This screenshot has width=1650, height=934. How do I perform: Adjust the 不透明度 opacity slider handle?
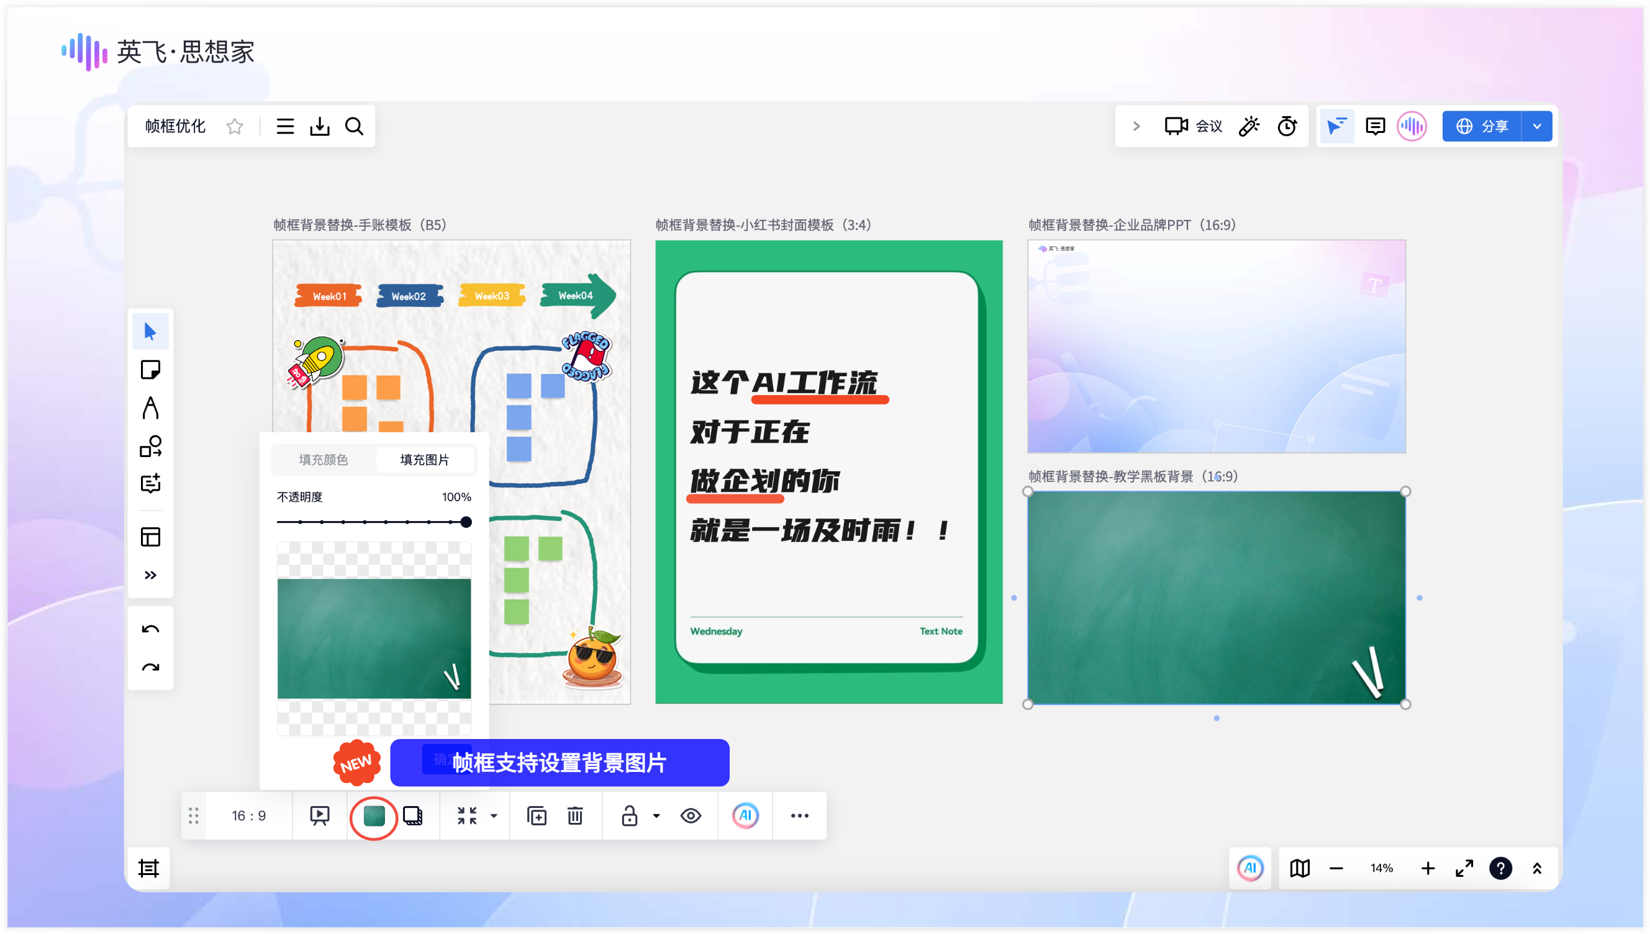pos(466,522)
